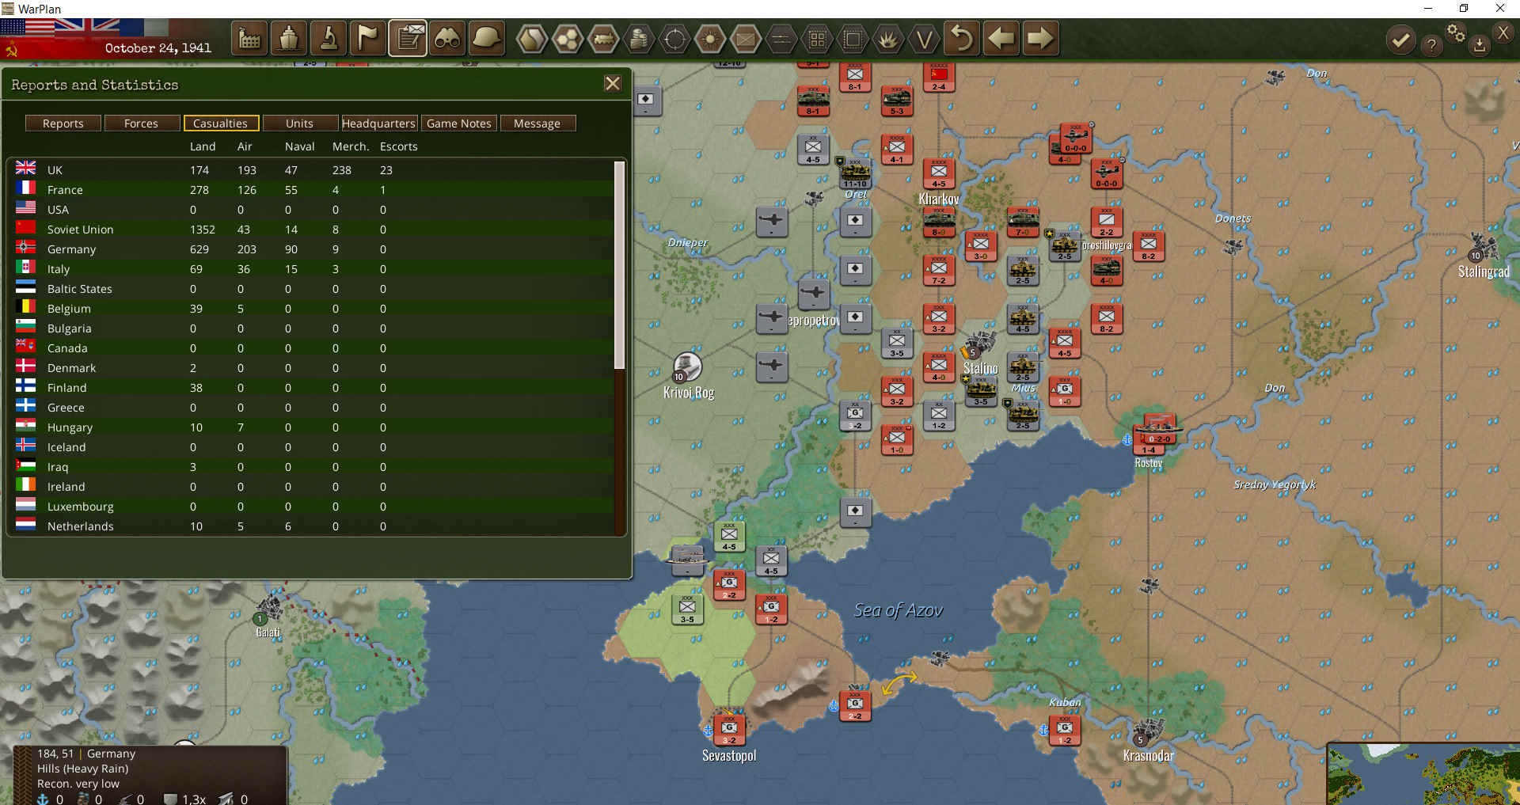Open the Game Notes tab

point(459,123)
